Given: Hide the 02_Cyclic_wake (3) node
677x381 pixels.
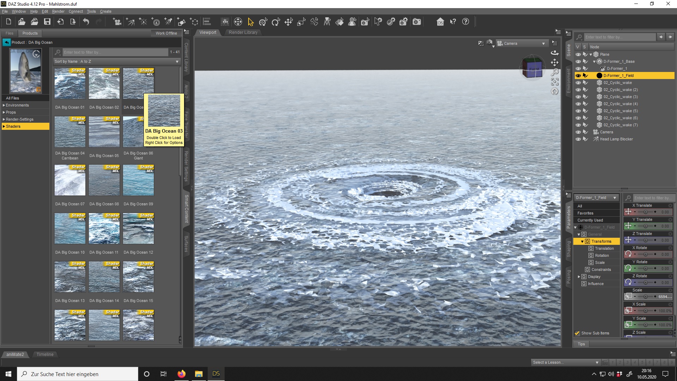Looking at the screenshot, I should [578, 97].
